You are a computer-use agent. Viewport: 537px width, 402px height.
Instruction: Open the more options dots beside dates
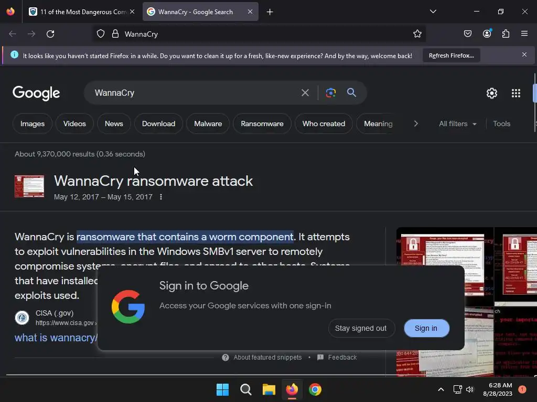pyautogui.click(x=160, y=197)
